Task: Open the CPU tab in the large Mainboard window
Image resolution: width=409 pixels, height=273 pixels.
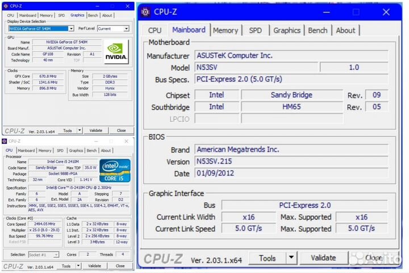Action: point(155,30)
